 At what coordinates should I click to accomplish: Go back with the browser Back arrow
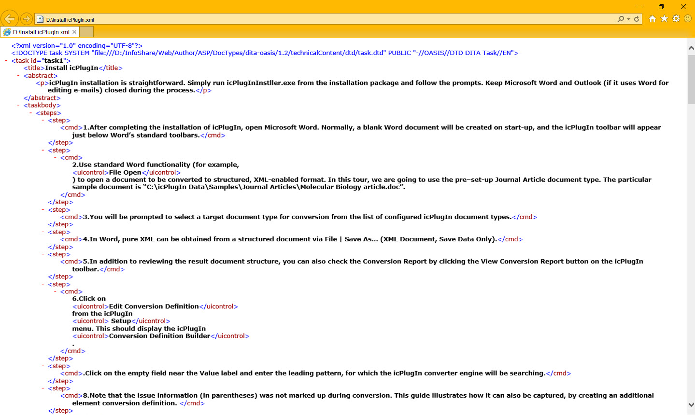click(x=9, y=19)
